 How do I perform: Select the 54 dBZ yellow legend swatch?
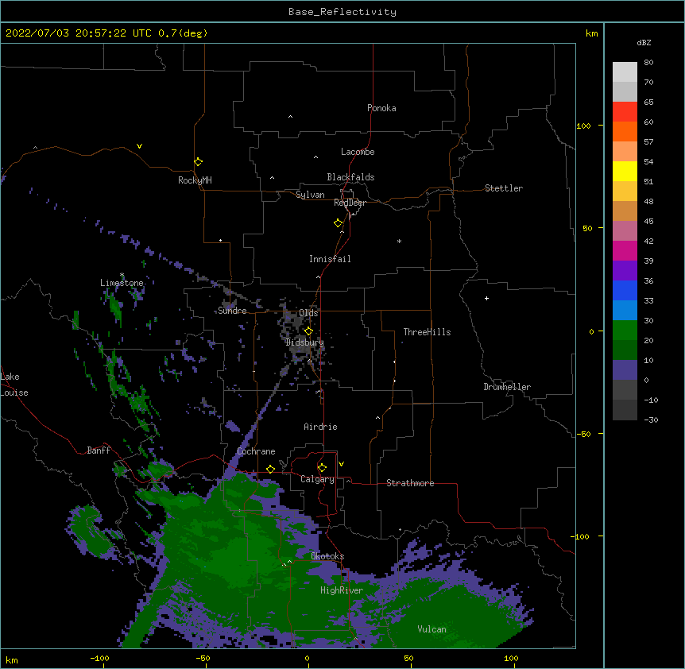click(x=625, y=171)
